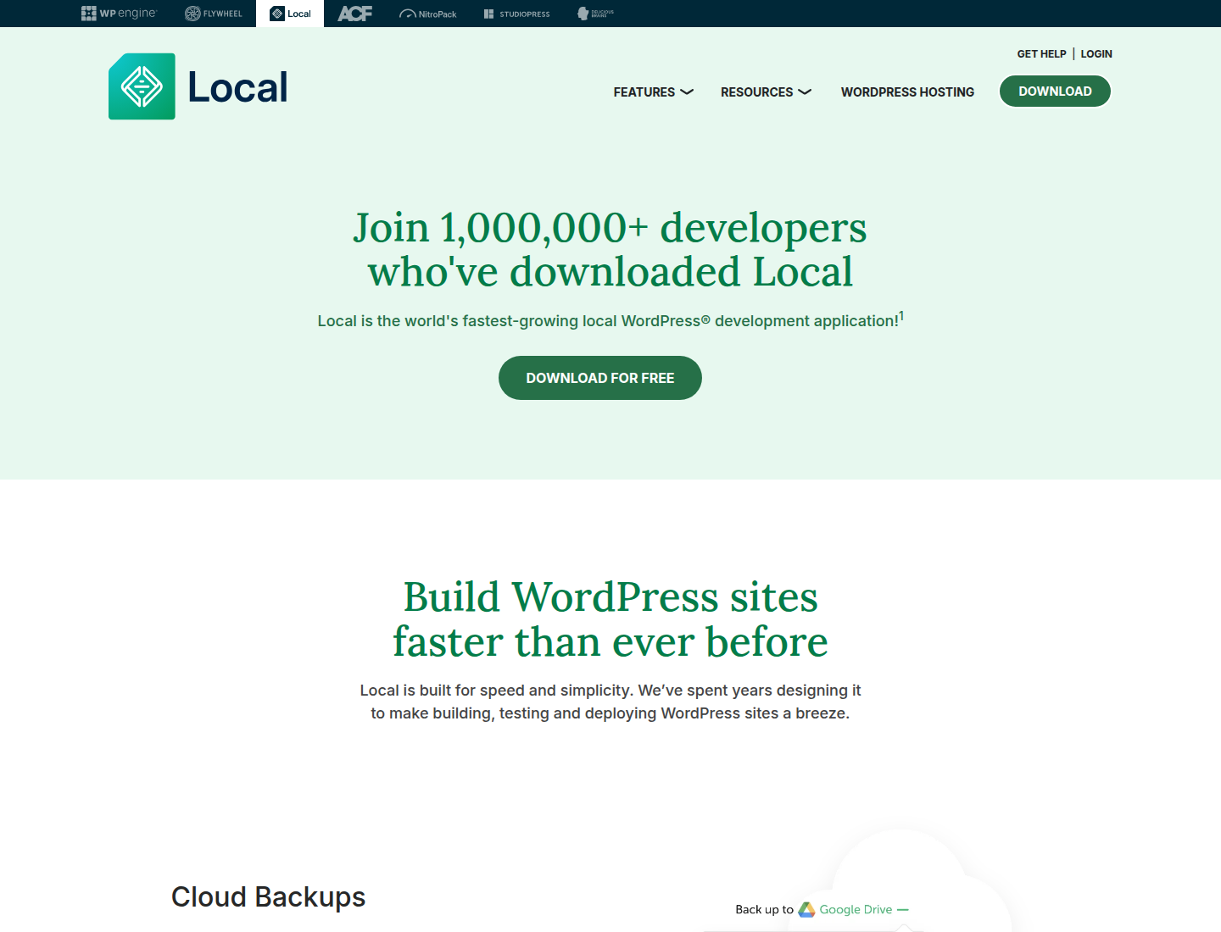Click the 'Local is built for speed' paragraph

tap(610, 702)
